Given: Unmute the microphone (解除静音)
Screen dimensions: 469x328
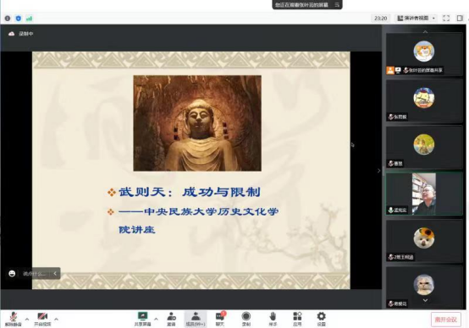Looking at the screenshot, I should (x=14, y=319).
